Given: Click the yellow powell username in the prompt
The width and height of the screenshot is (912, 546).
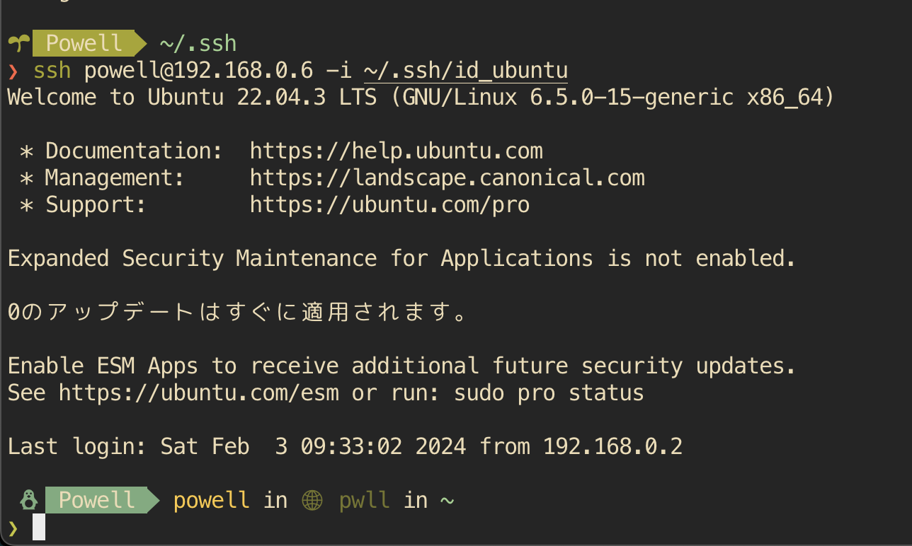Looking at the screenshot, I should point(211,500).
